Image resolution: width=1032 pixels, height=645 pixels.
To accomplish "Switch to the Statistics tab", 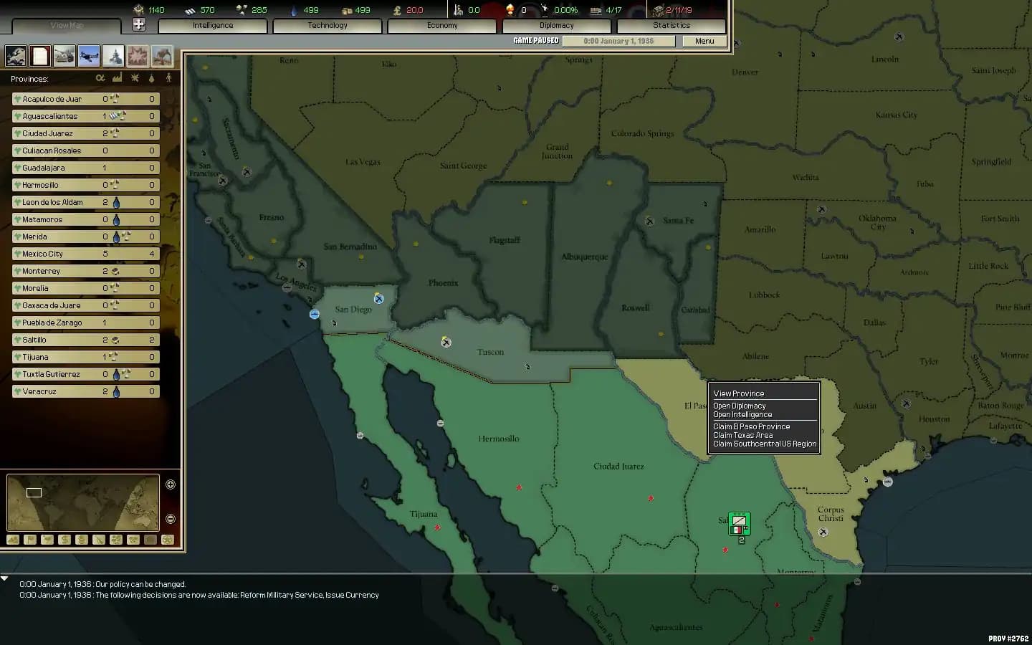I will 672,25.
